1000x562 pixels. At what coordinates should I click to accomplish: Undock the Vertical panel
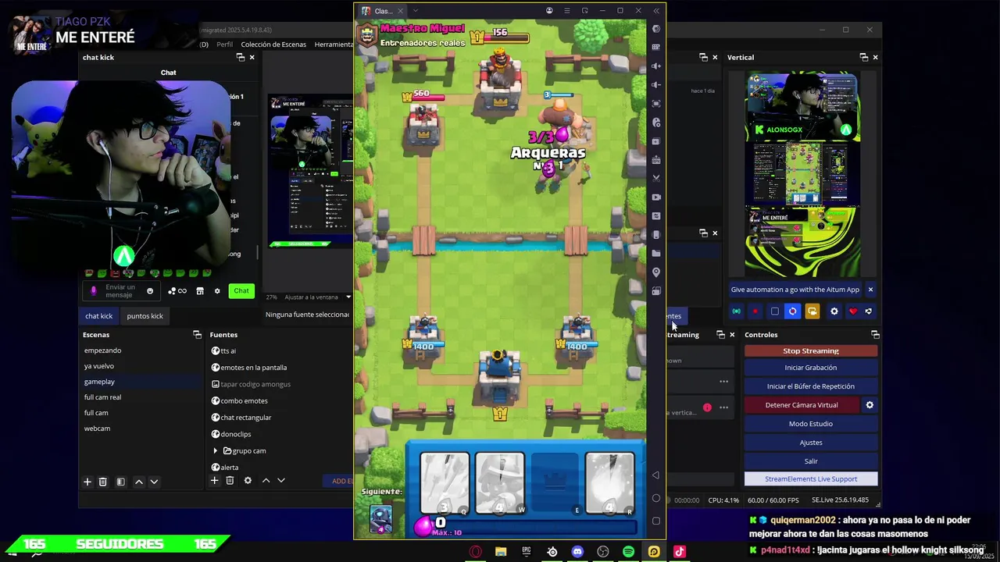coord(863,57)
